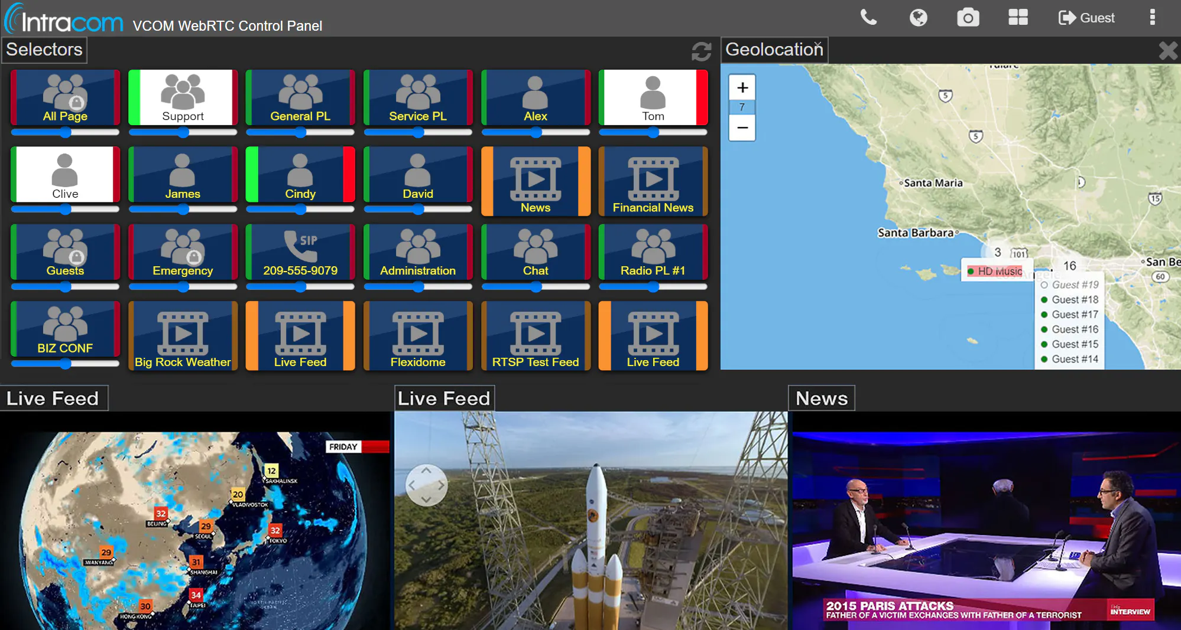Click the pan control on rocket video
Screen dimensions: 1181x630
[426, 485]
